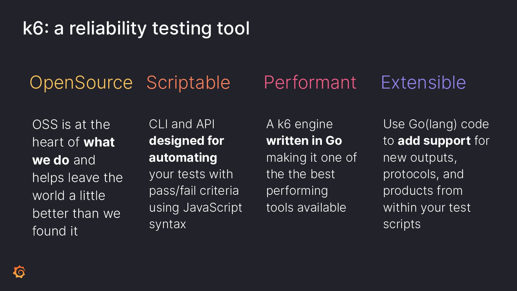Click the phrase 'tools available'
Image resolution: width=517 pixels, height=291 pixels.
coord(306,208)
